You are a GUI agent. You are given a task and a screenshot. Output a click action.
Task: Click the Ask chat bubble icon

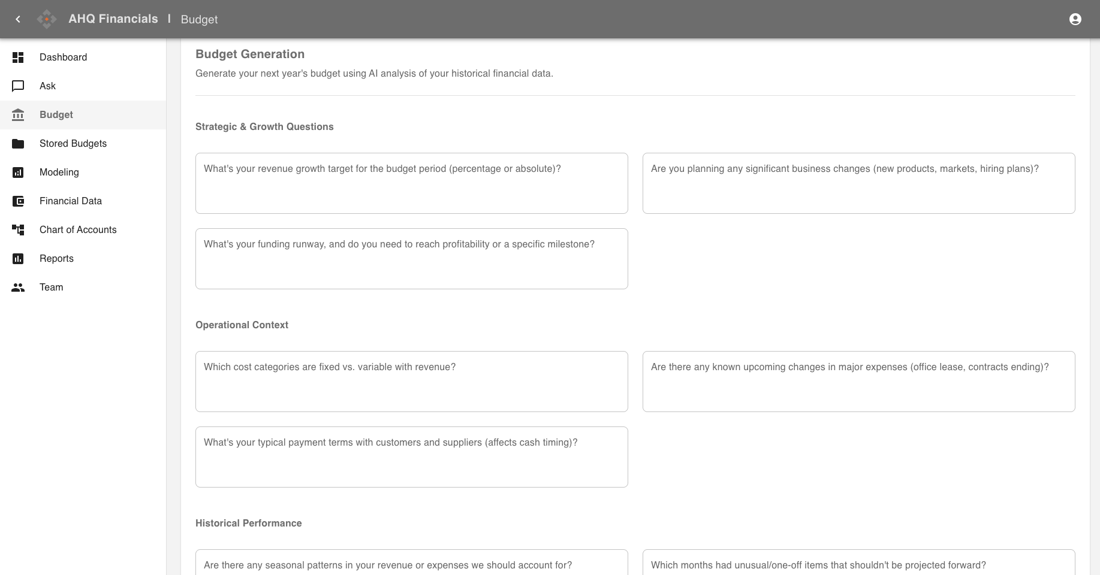click(x=18, y=86)
